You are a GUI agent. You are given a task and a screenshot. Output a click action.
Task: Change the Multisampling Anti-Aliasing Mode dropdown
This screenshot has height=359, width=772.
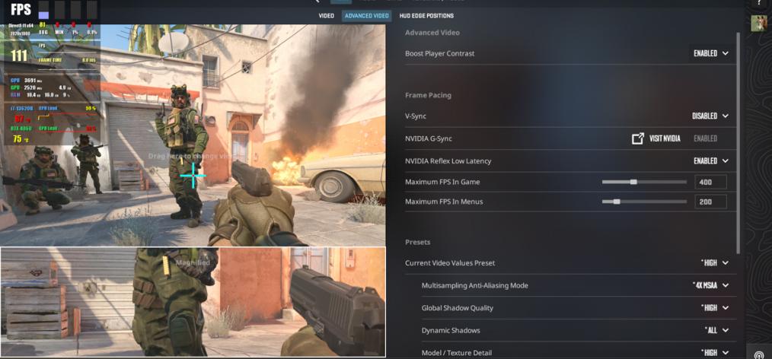click(x=710, y=285)
